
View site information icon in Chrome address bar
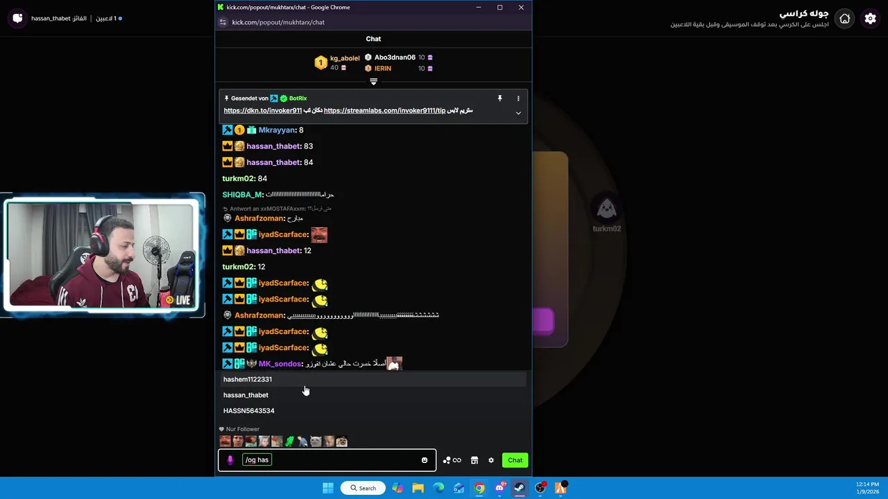coord(223,22)
